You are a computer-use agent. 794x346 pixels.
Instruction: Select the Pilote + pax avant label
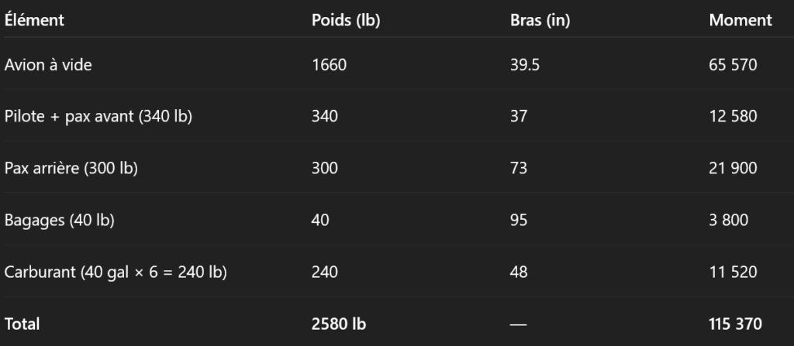[98, 116]
